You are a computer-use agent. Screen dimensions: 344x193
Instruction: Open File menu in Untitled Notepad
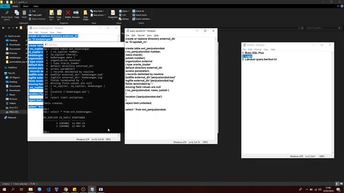(x=244, y=49)
